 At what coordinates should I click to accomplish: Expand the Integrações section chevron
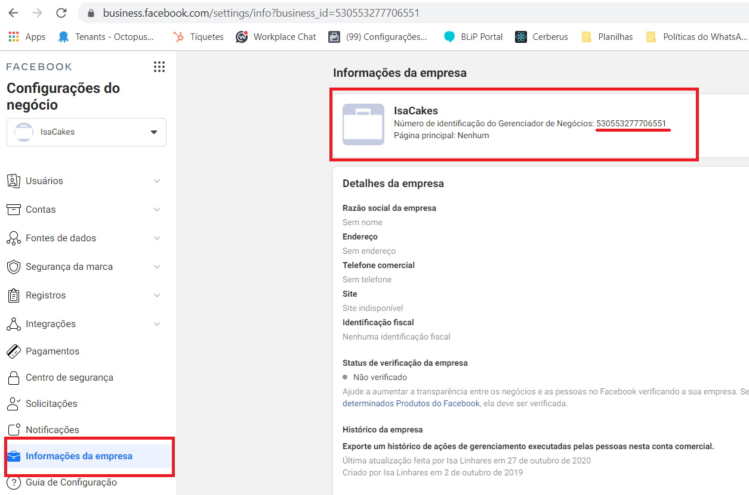tap(157, 324)
